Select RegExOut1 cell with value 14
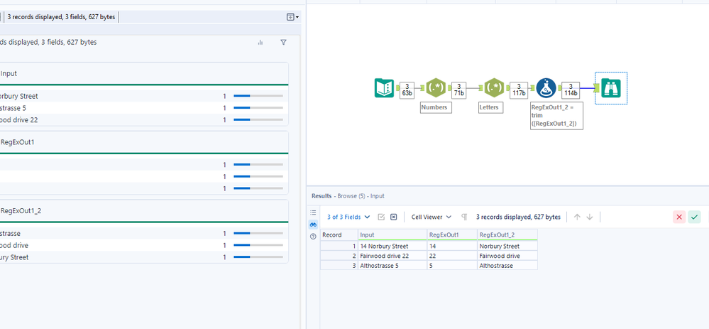Screen dimensions: 709x329 [x=452, y=246]
